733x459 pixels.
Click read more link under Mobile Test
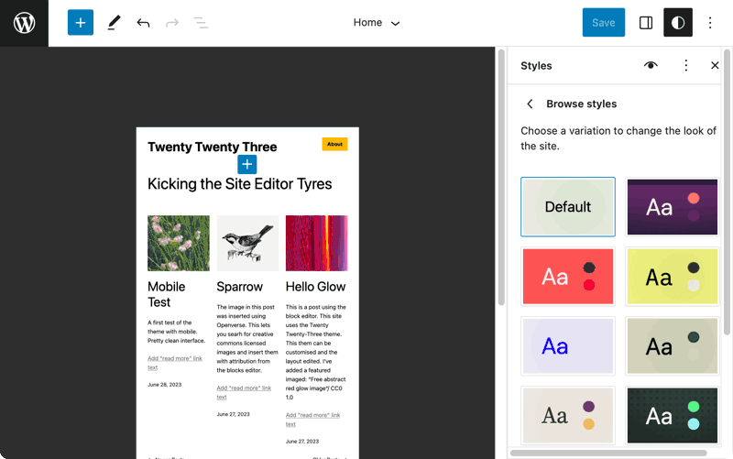pos(175,363)
